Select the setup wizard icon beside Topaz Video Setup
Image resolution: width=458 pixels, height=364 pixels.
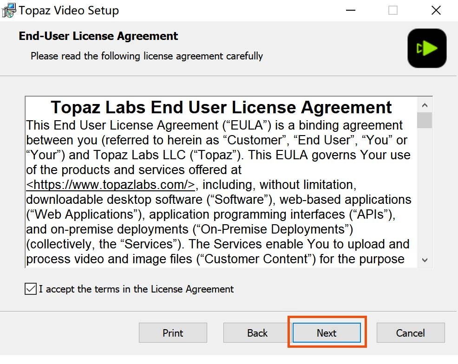[8, 10]
